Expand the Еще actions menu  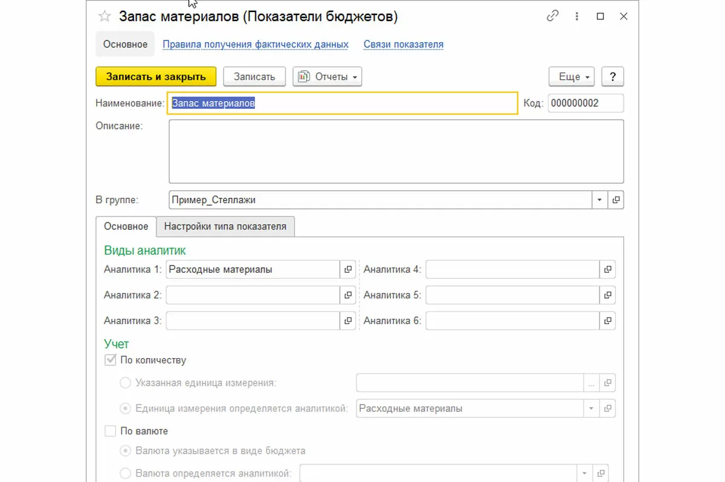pyautogui.click(x=571, y=77)
